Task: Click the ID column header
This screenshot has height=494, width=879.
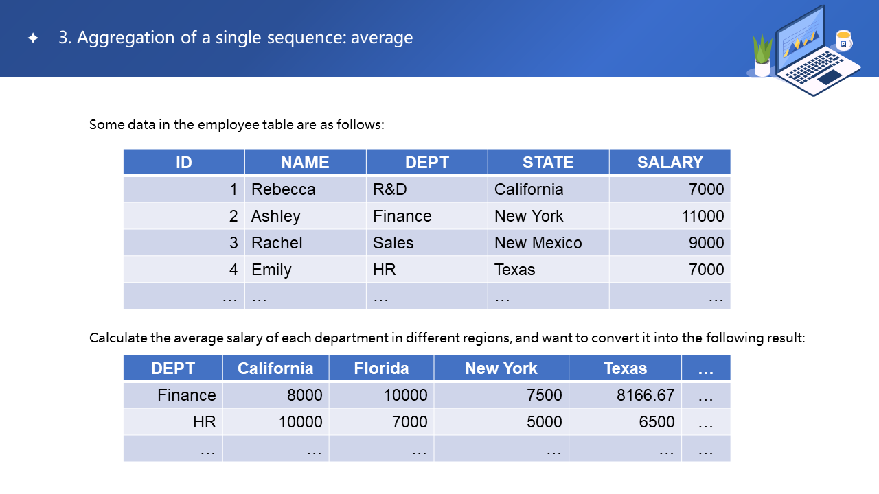Action: 184,163
